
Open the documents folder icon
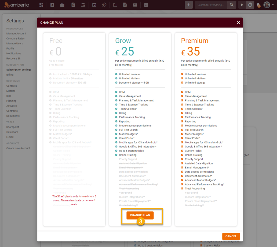tap(115, 5)
